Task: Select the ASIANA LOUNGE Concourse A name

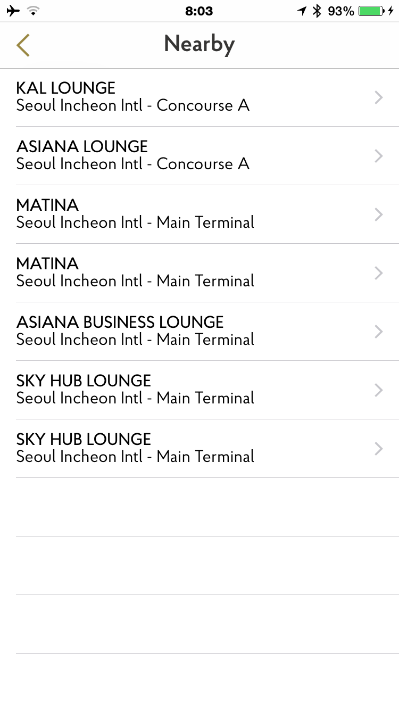Action: (82, 146)
